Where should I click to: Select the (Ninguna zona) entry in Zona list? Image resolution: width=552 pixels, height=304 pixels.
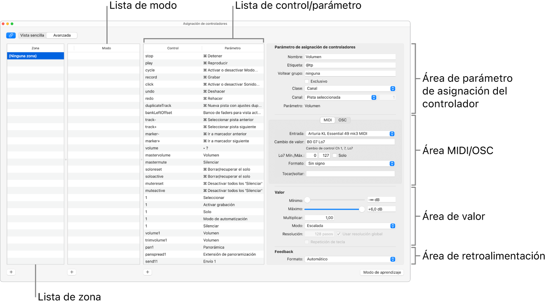[35, 56]
